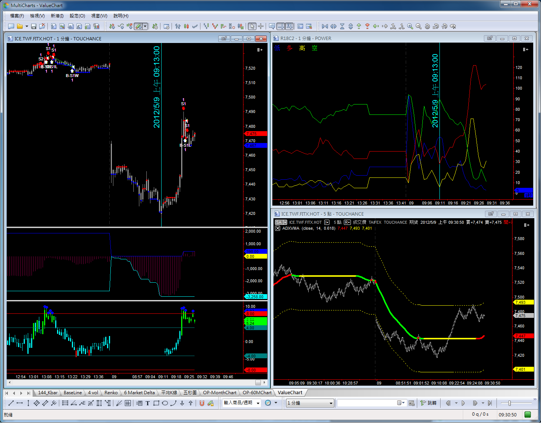This screenshot has height=429, width=541.
Task: Select the Fibonacci grid drawing tool
Action: 128,403
